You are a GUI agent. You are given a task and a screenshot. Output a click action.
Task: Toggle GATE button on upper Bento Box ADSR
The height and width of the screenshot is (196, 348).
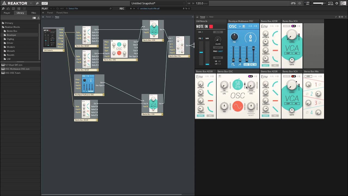266,65
